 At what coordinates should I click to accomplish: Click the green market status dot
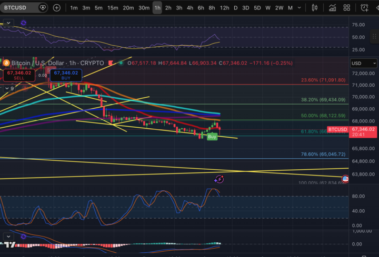(x=121, y=63)
